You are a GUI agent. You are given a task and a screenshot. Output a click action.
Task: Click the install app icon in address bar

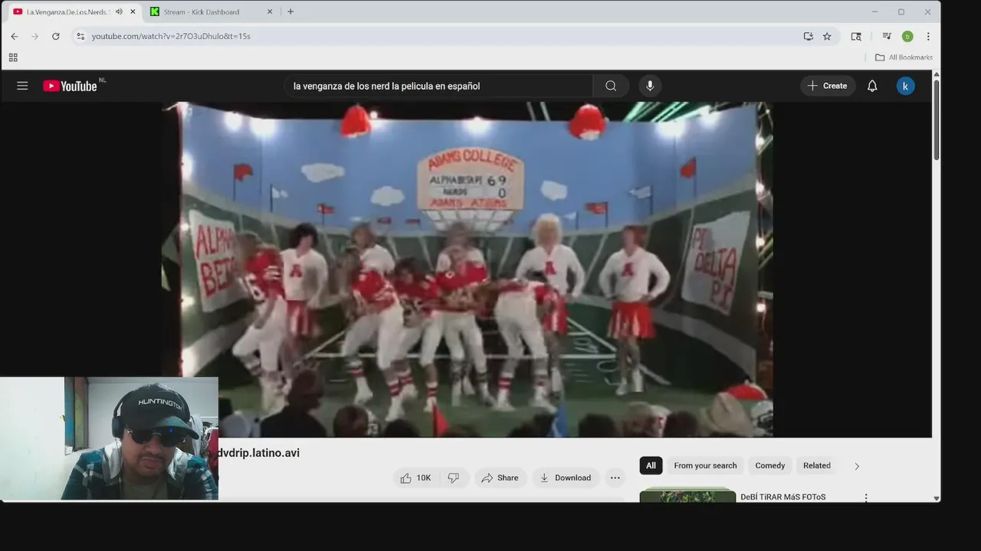pos(808,36)
